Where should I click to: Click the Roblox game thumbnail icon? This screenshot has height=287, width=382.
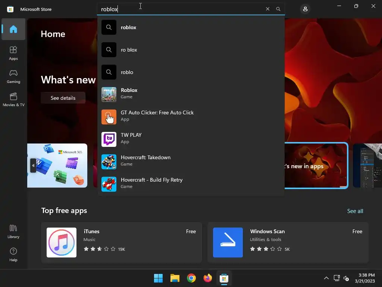[x=109, y=95]
